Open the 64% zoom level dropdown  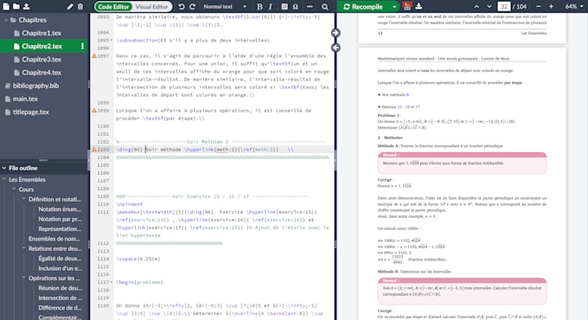tap(574, 7)
